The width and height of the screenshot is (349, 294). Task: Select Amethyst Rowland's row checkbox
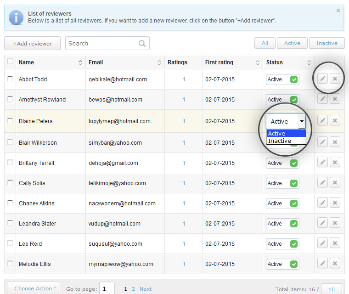point(10,99)
